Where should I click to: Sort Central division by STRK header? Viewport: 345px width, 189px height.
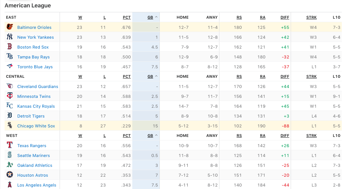point(311,76)
